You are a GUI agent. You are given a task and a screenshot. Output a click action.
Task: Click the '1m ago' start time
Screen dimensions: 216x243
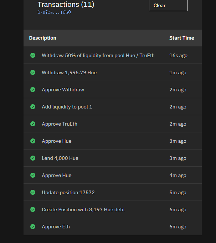coord(178,72)
